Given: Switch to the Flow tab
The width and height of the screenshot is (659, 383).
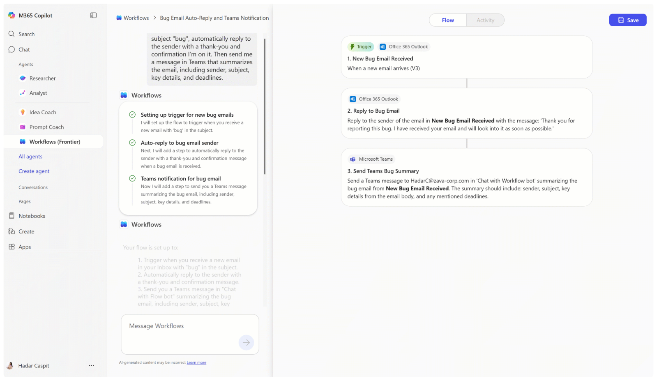Looking at the screenshot, I should click(448, 20).
